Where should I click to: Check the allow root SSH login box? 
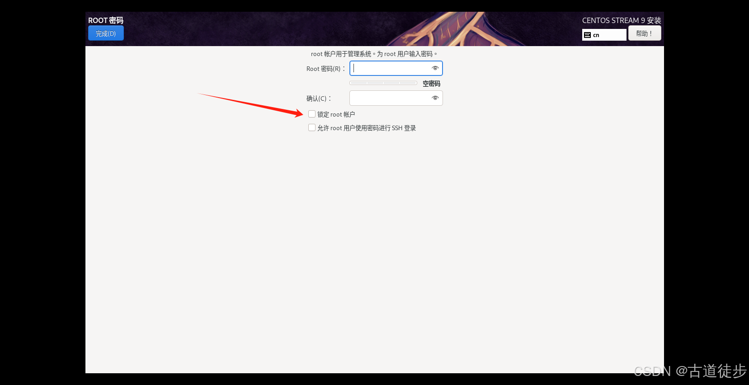click(312, 127)
